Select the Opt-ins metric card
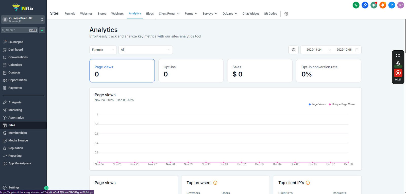The height and width of the screenshot is (194, 406). pyautogui.click(x=191, y=71)
